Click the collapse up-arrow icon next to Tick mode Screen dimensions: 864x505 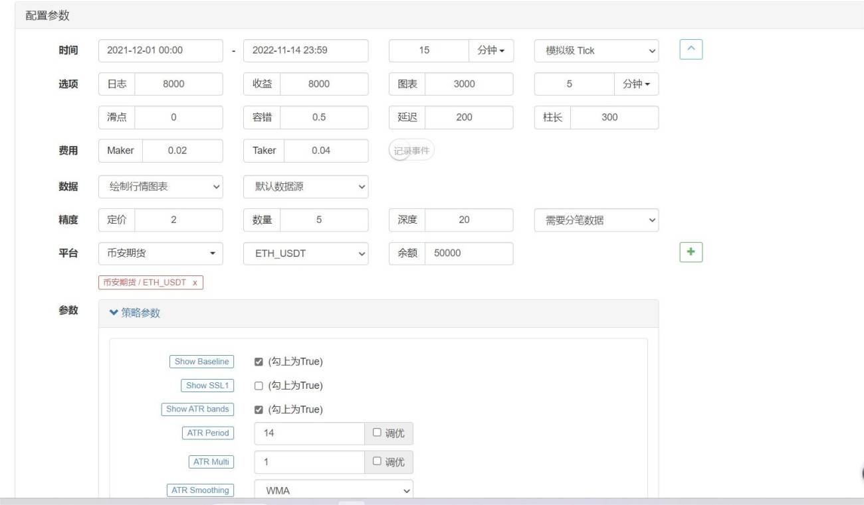[691, 50]
